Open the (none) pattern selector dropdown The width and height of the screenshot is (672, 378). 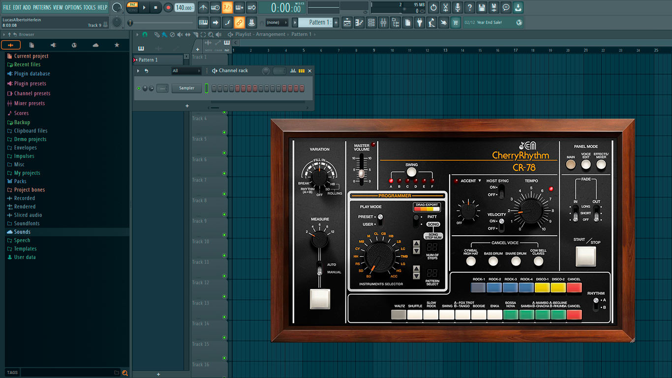(276, 22)
